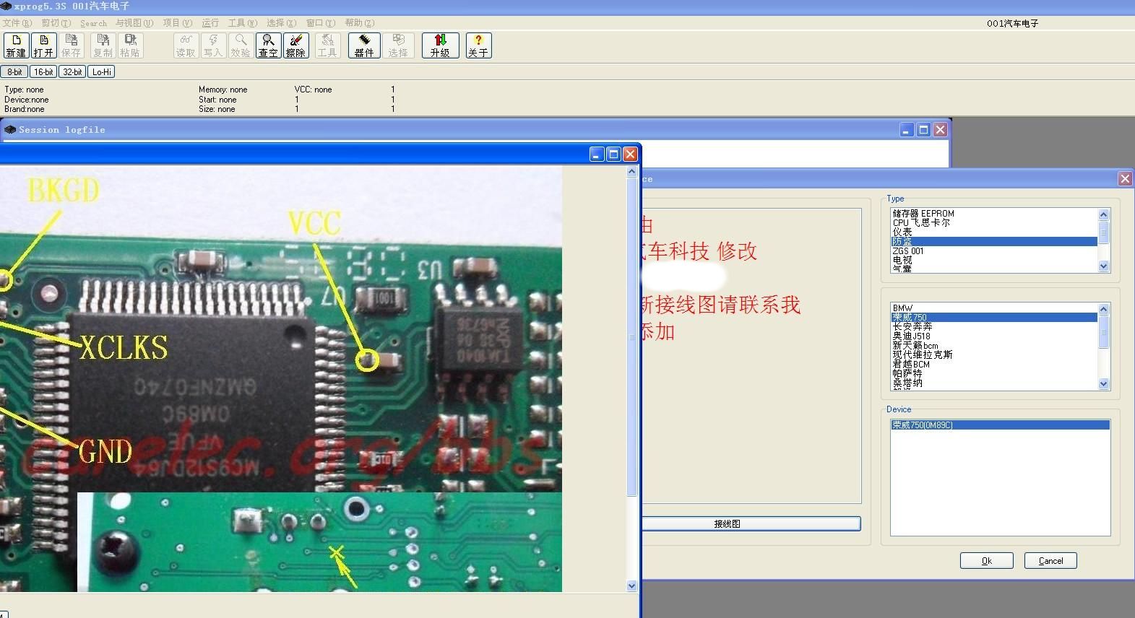Toggle the Lo-Hi byte order button
The image size is (1135, 618).
(102, 71)
